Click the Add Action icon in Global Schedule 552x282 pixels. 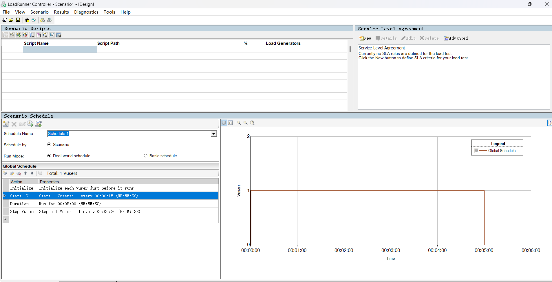pos(5,173)
